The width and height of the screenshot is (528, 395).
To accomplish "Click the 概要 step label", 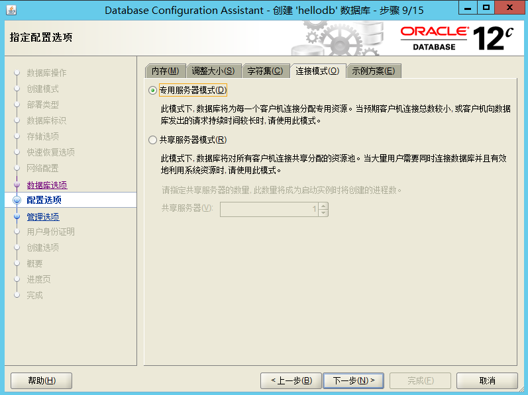I will click(x=34, y=263).
